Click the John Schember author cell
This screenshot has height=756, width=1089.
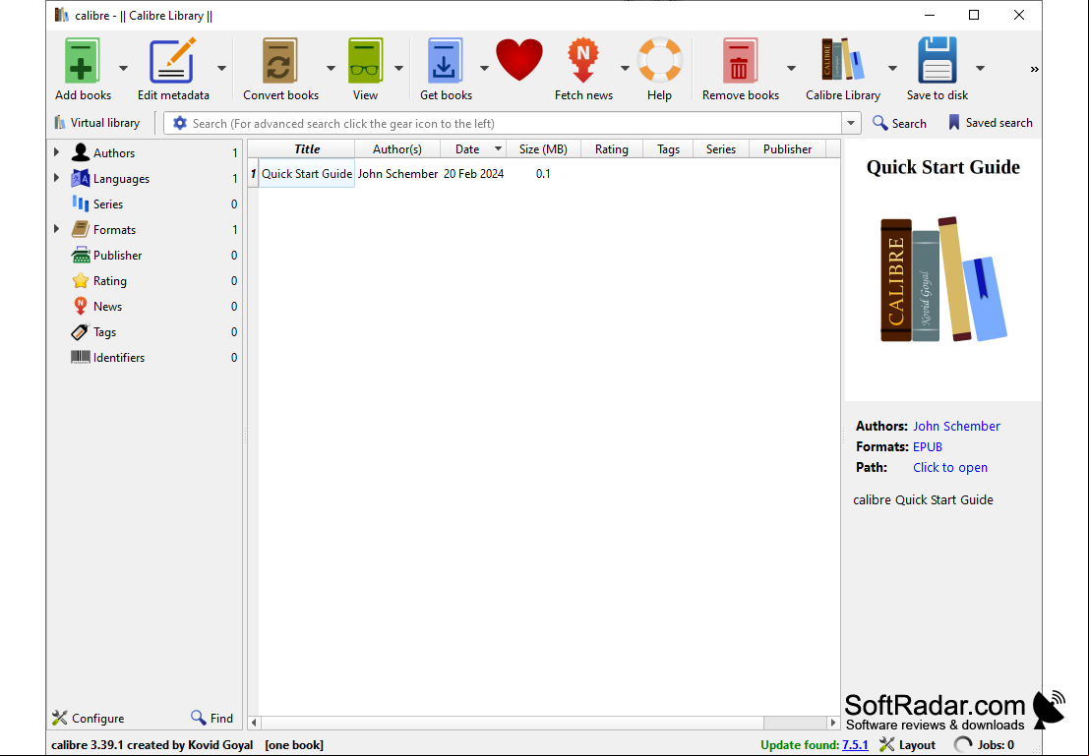(x=397, y=174)
